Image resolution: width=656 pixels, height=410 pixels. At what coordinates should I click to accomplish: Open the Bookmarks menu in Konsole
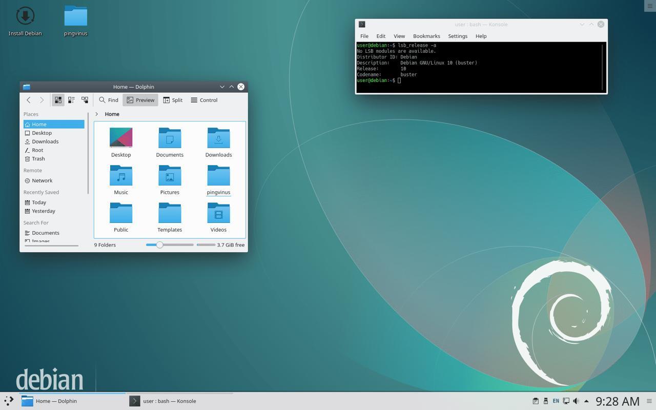pyautogui.click(x=426, y=36)
